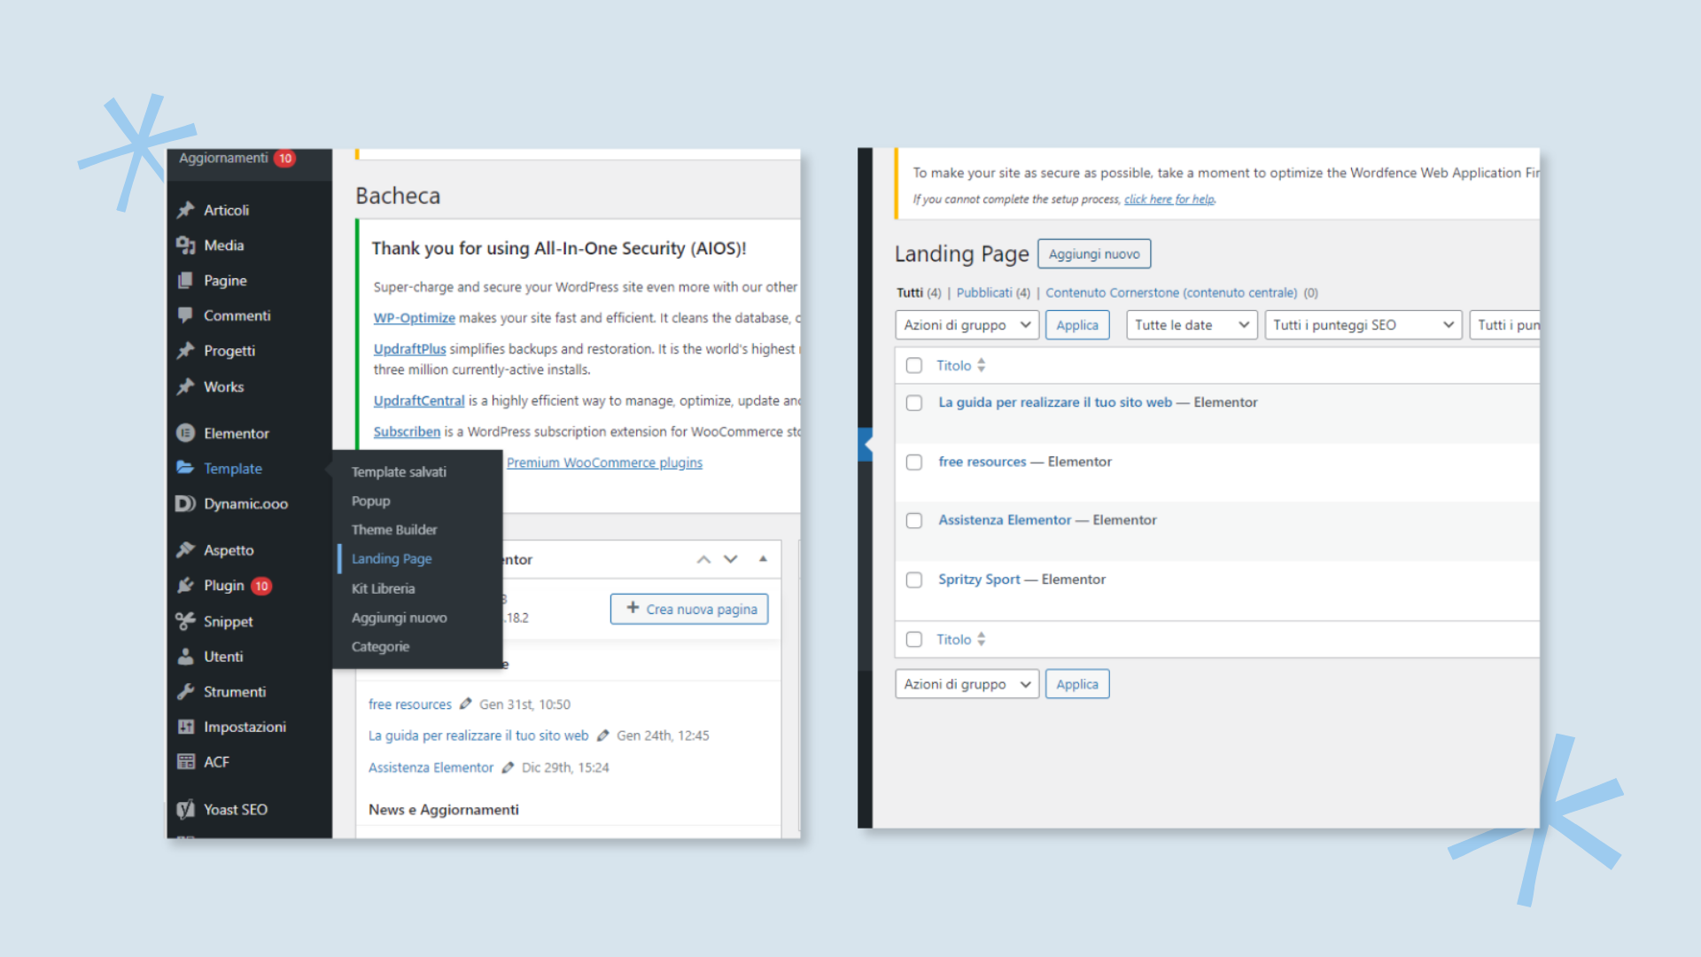
Task: Click the Yoast SEO icon
Action: point(185,809)
